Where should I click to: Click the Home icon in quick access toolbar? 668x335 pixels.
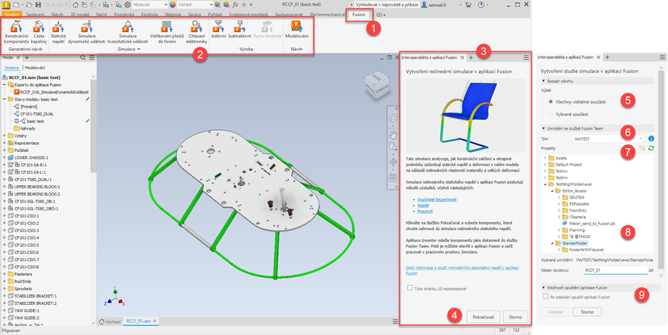(75, 5)
